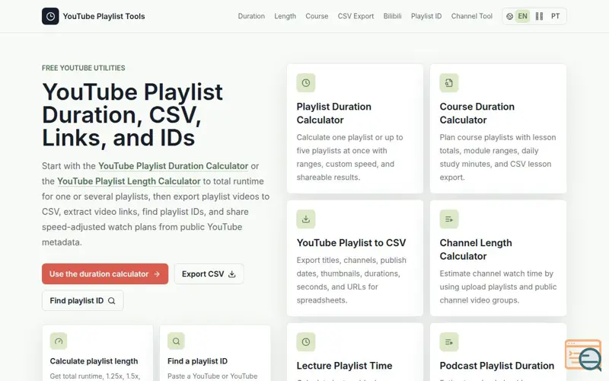This screenshot has height=381, width=609.
Task: Click the clock icon on Lecture Playlist Time card
Action: (306, 342)
